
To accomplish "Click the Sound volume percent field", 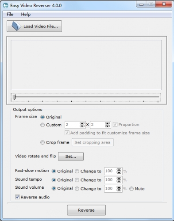I will click(x=110, y=189).
